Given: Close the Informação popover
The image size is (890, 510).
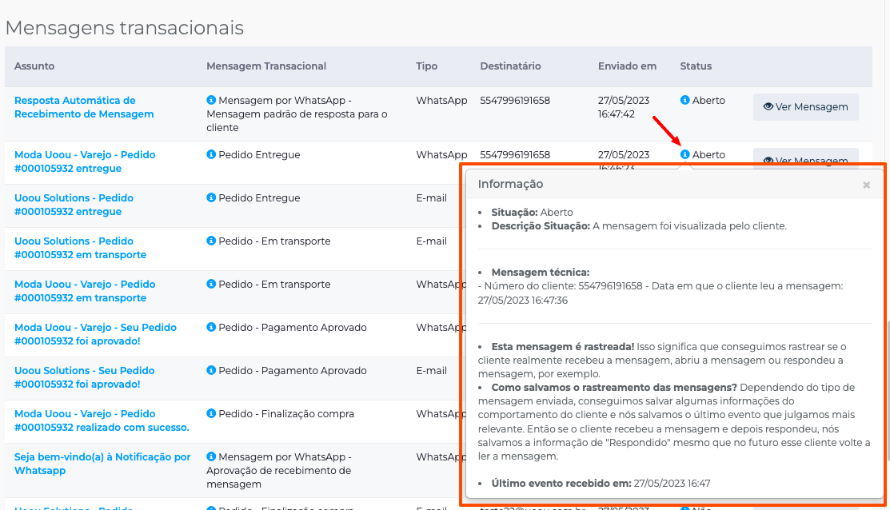Looking at the screenshot, I should point(866,185).
